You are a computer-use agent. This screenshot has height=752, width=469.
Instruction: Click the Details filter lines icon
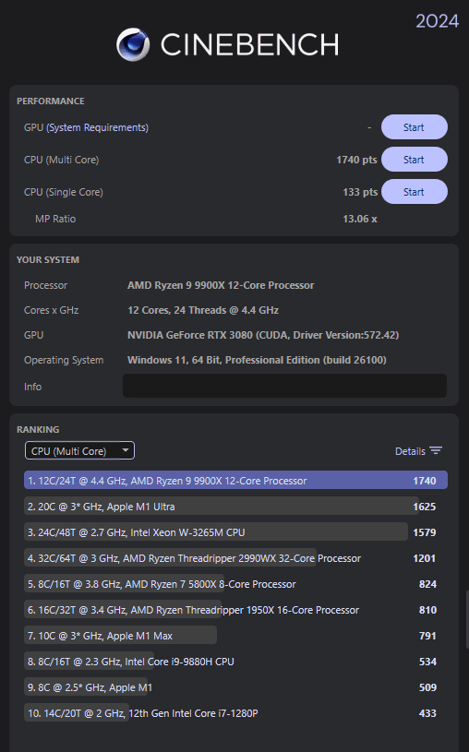click(x=436, y=451)
